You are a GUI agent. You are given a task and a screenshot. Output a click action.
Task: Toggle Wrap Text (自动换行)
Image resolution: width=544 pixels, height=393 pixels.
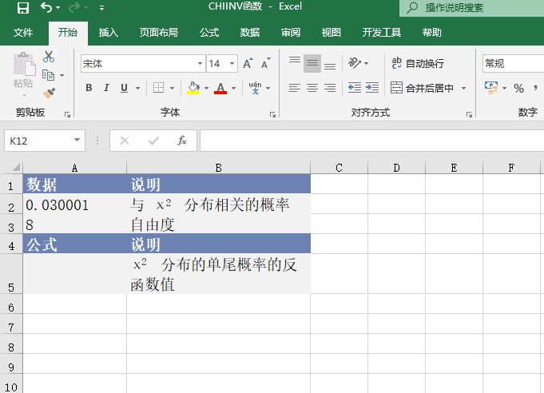[417, 63]
